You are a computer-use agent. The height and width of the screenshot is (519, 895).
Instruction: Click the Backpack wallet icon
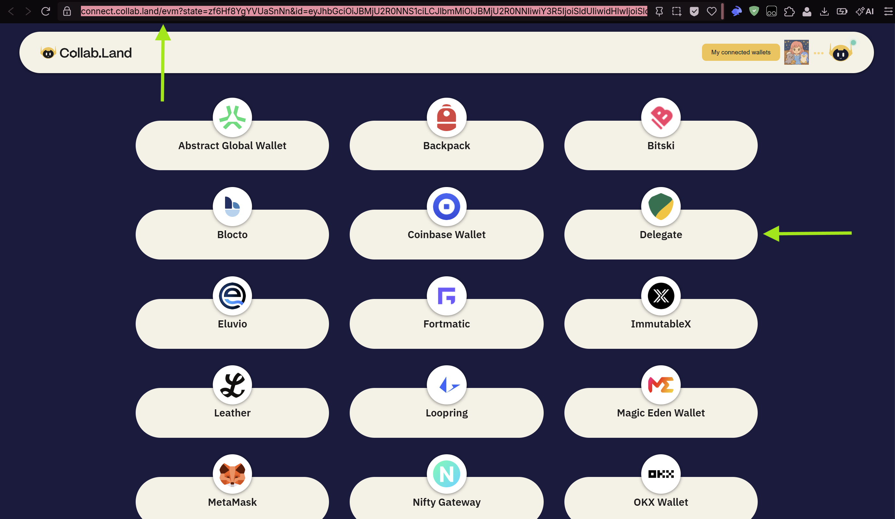[x=447, y=117]
